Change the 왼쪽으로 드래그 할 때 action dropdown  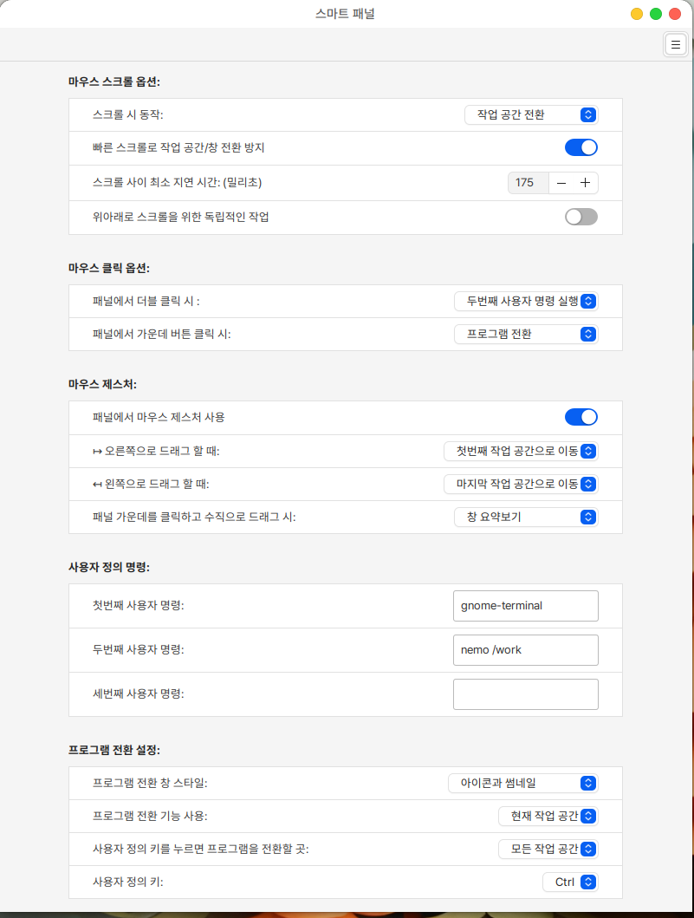[521, 484]
